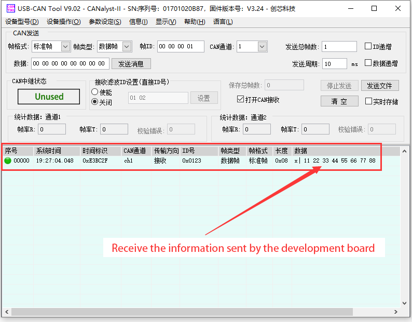Viewport: 412px width, 322px height.
Task: Open the 参数设定(S) menu
Action: pyautogui.click(x=105, y=22)
